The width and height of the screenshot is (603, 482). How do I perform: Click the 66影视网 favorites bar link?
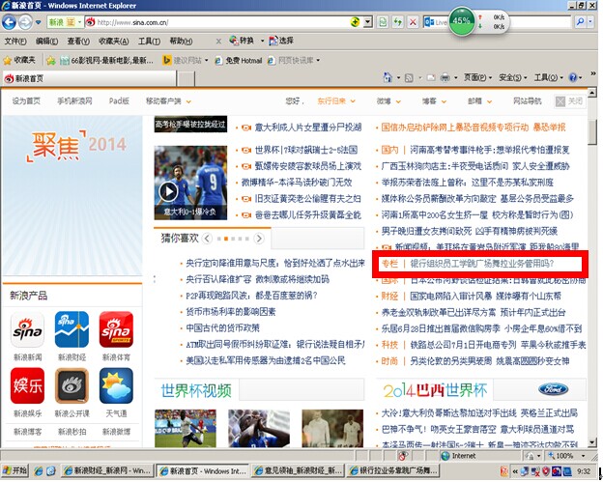[x=106, y=60]
